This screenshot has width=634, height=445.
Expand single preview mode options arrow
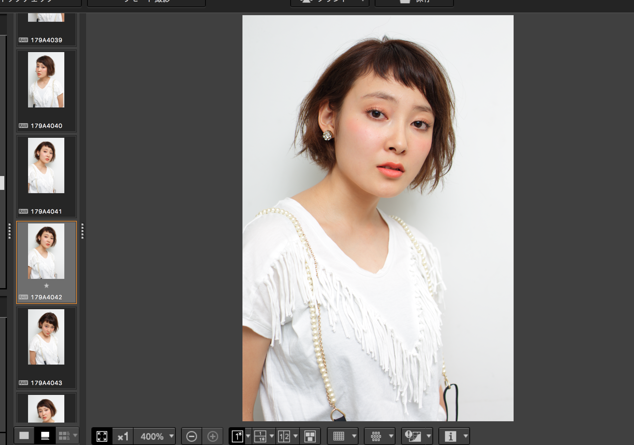click(248, 436)
